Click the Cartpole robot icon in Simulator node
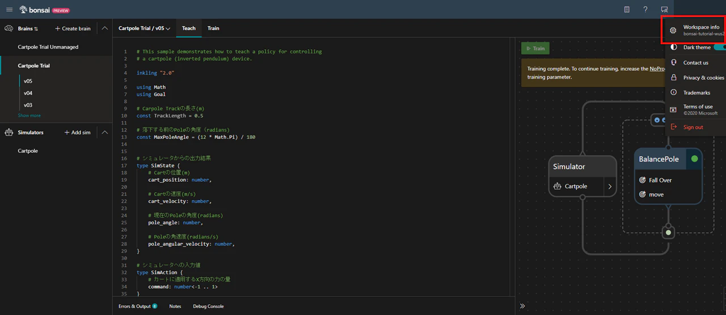 pos(558,186)
